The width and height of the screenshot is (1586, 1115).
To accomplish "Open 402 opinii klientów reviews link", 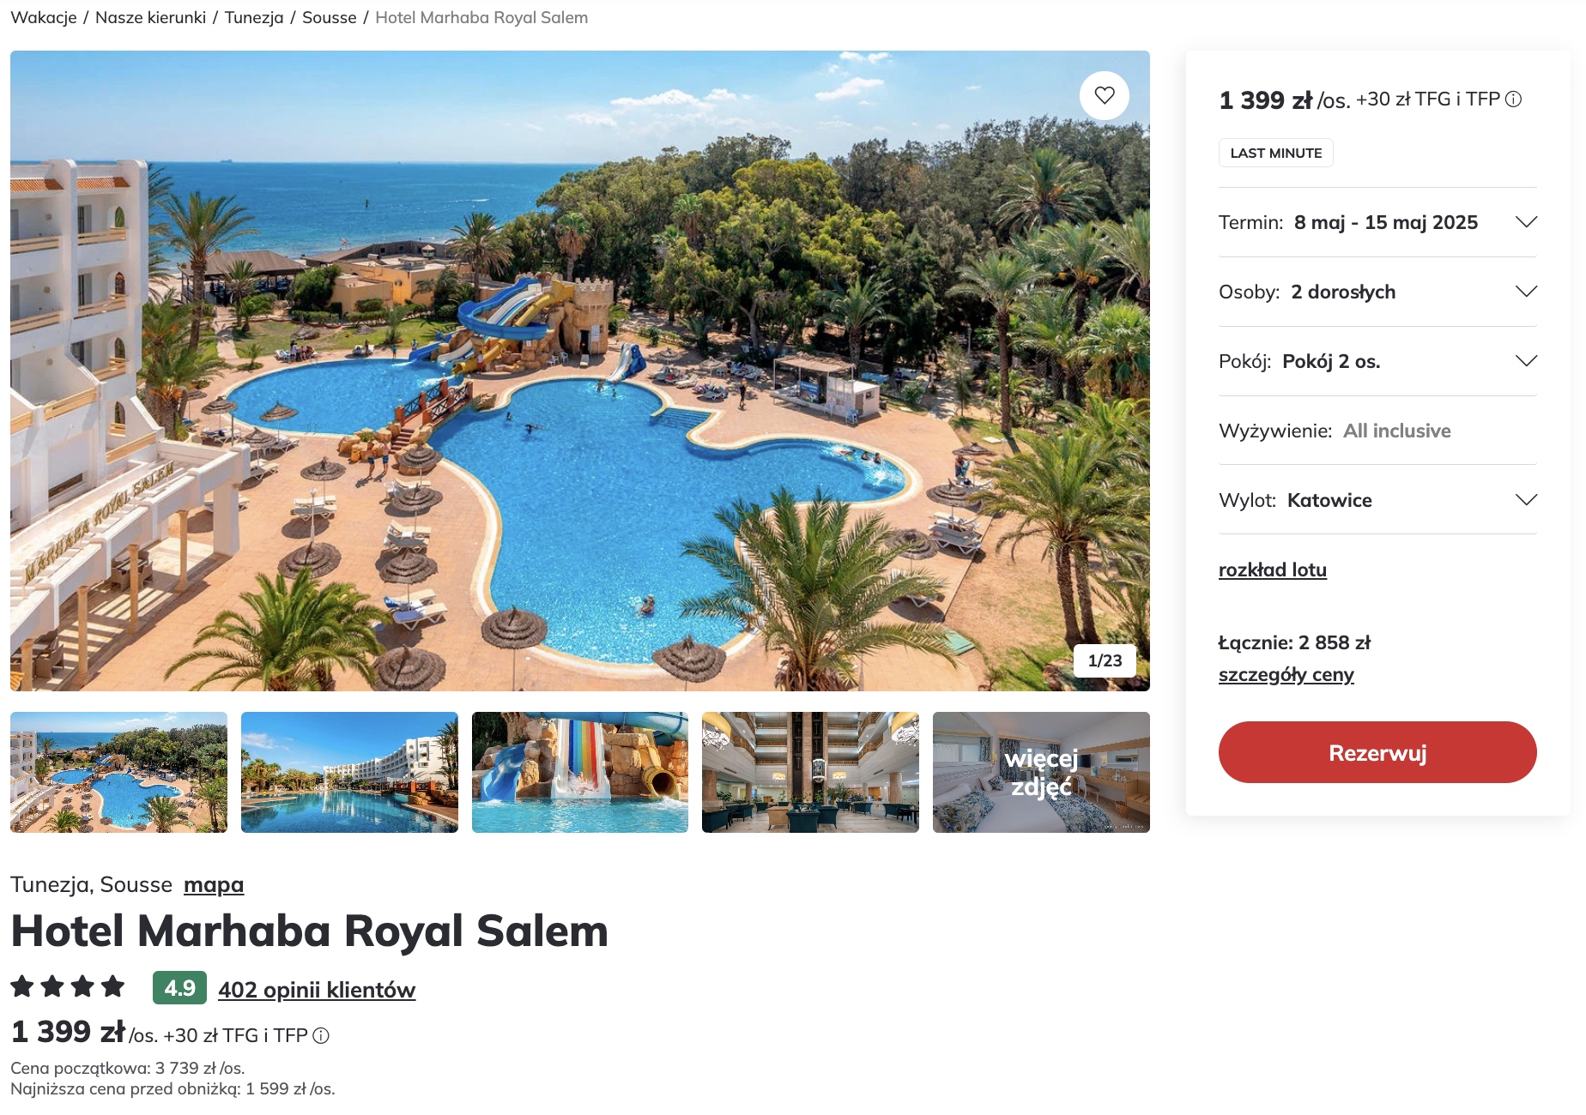I will coord(317,990).
